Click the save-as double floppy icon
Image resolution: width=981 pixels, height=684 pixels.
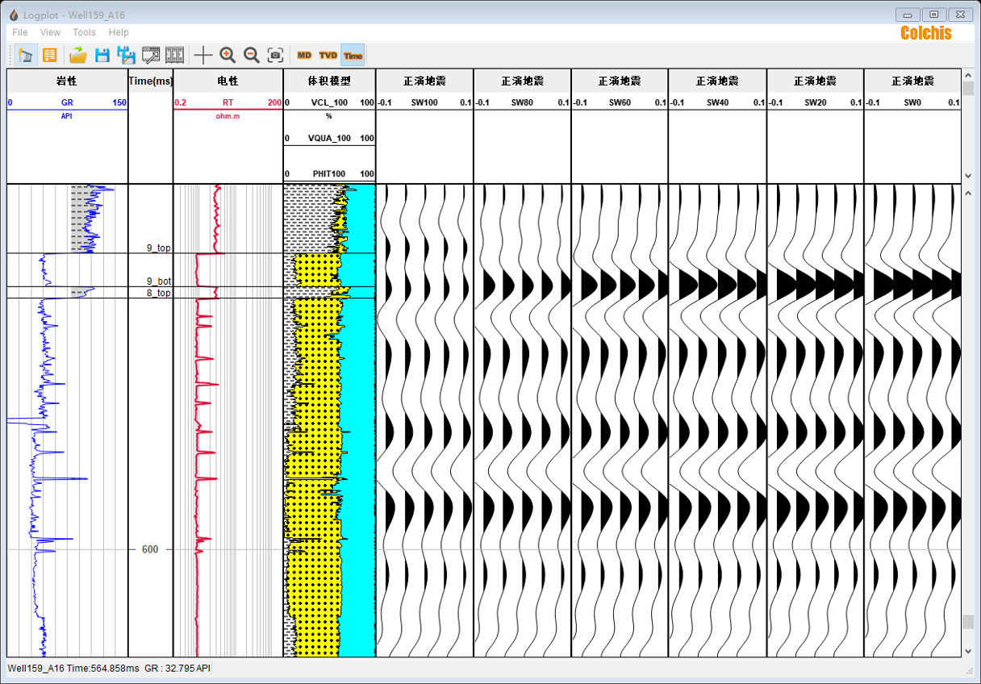point(127,55)
